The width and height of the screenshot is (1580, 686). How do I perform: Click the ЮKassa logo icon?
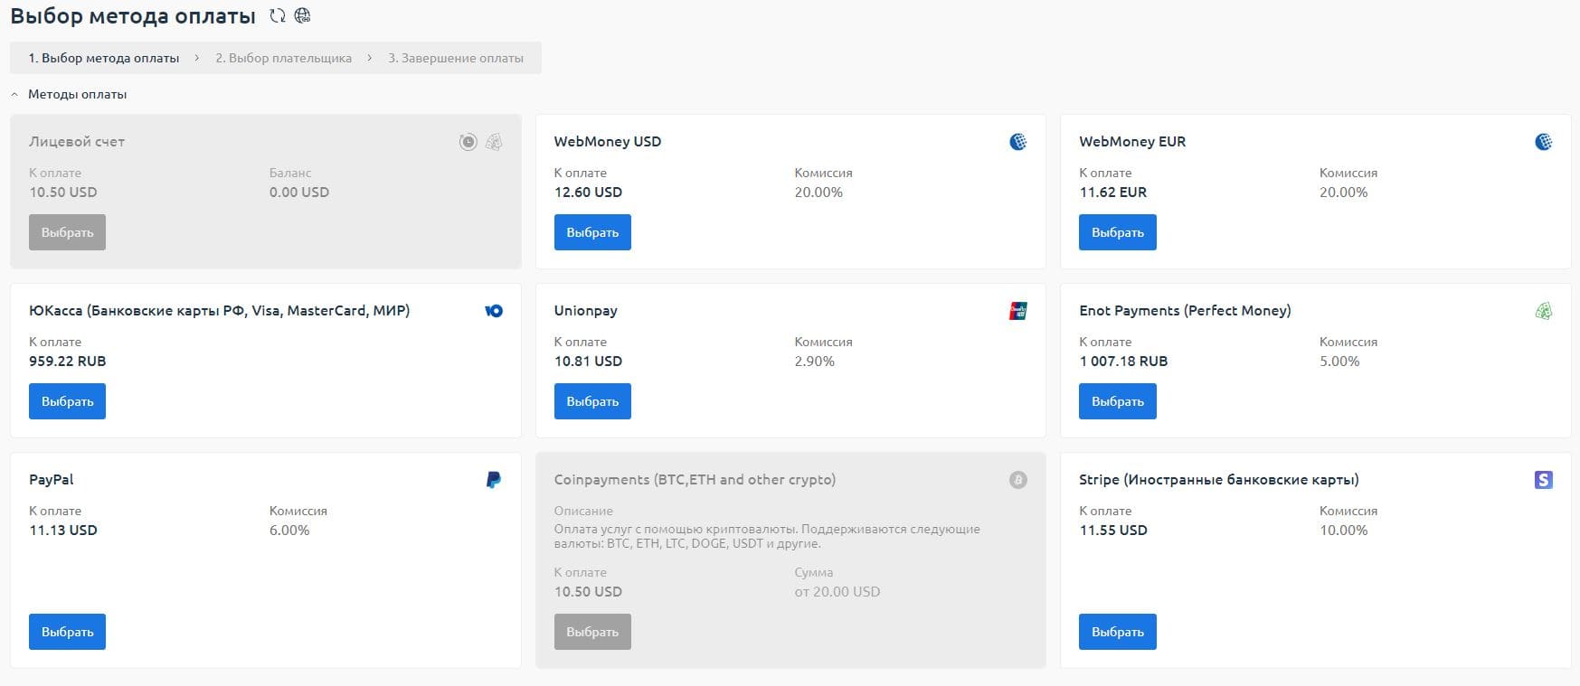tap(494, 311)
